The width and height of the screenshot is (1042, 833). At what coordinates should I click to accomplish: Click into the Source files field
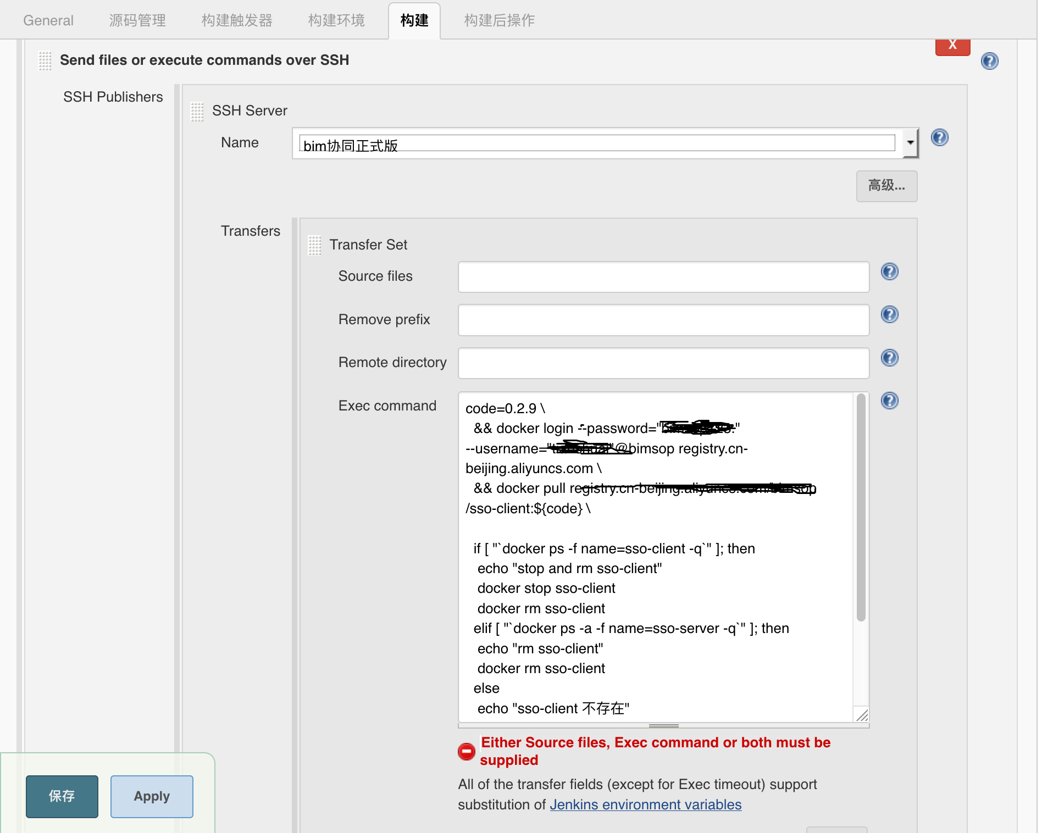663,277
